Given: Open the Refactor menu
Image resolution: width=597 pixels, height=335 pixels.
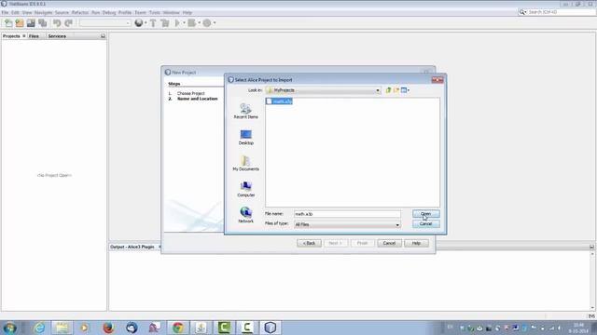Looking at the screenshot, I should pos(80,12).
